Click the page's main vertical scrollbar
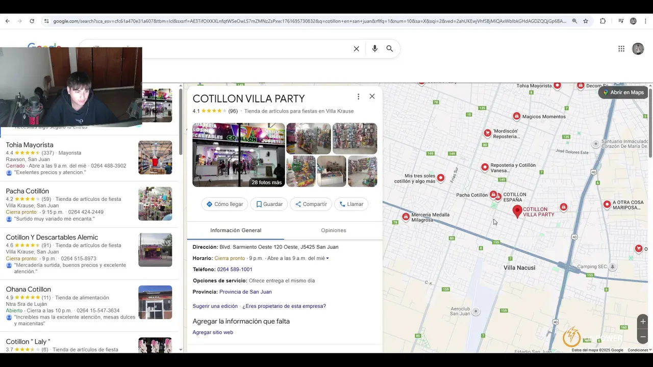 (650, 122)
